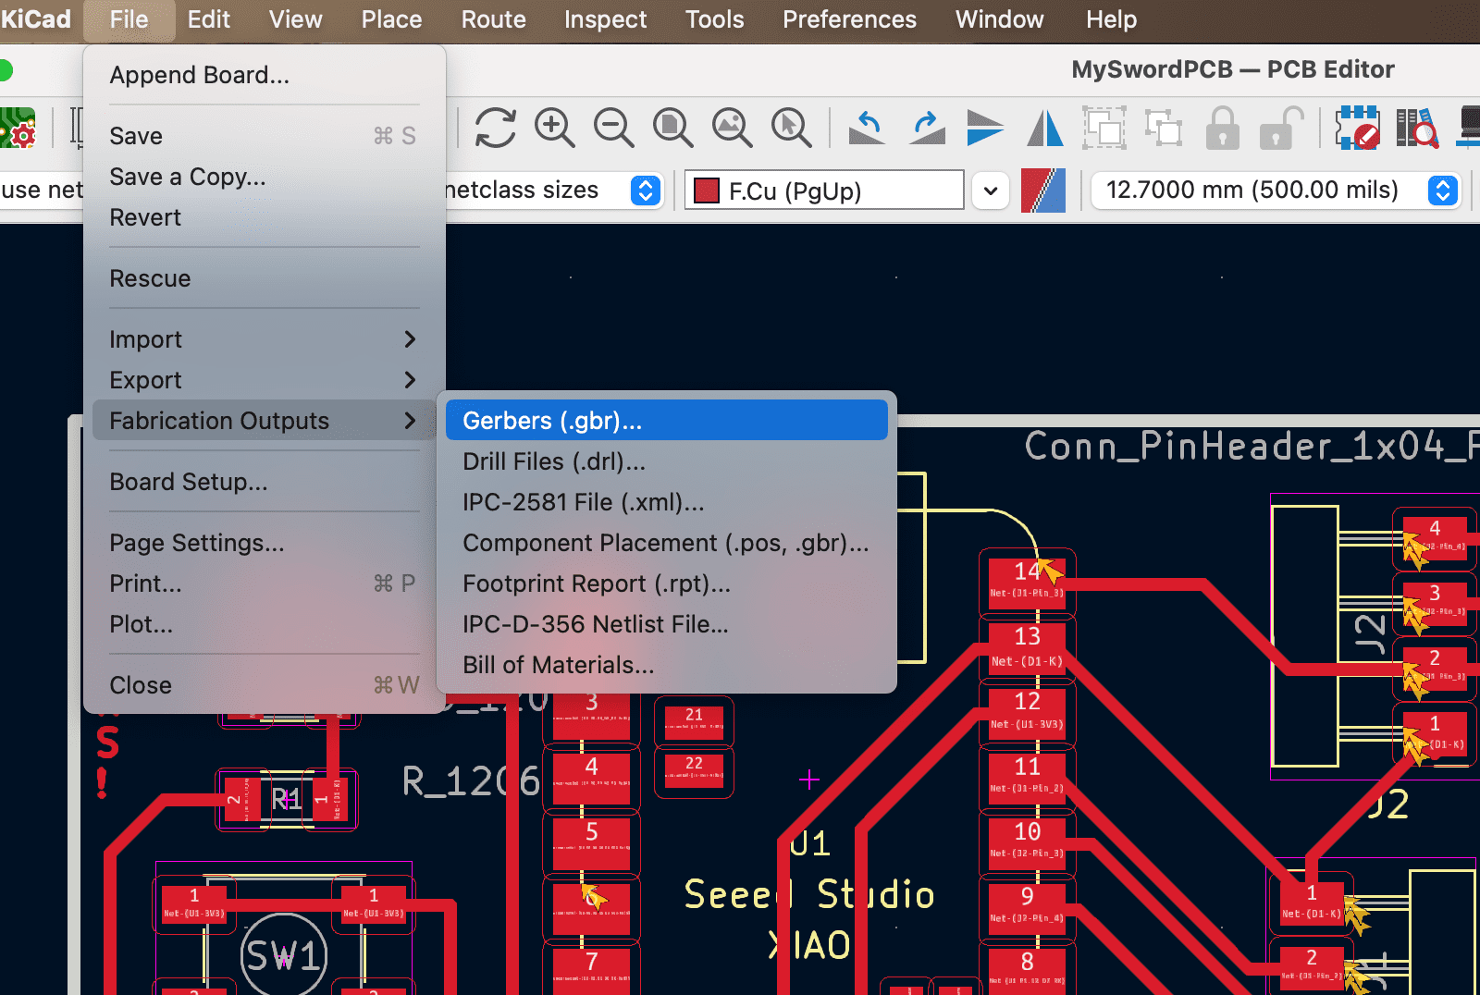Open the Help menu
Image resolution: width=1480 pixels, height=995 pixels.
(1111, 19)
